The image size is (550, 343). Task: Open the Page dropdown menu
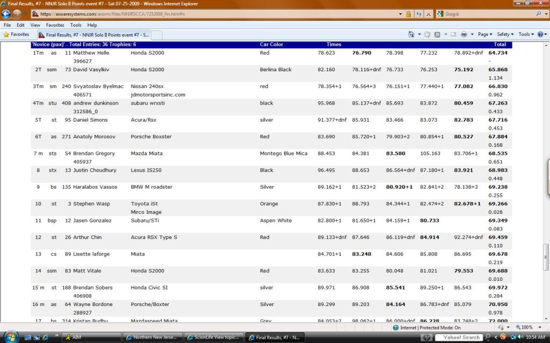coord(485,34)
